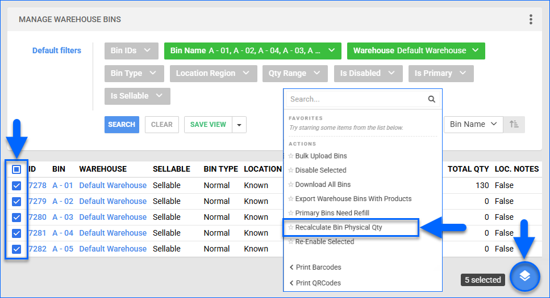Open the three-dot panel options menu
The image size is (550, 298).
coord(531,19)
